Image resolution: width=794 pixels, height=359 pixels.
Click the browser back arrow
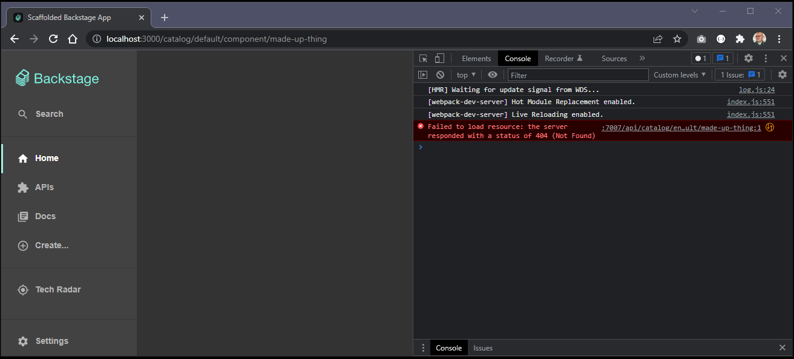click(x=15, y=39)
